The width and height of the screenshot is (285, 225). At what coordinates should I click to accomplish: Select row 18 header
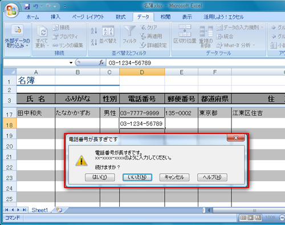click(10, 123)
